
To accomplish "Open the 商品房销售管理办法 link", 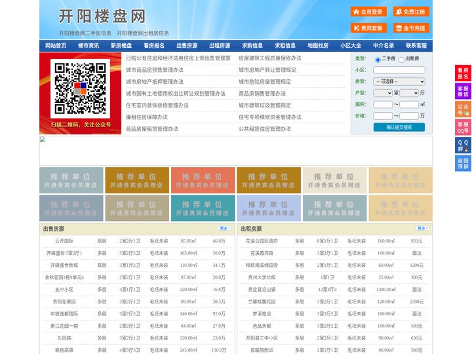I will [262, 93].
